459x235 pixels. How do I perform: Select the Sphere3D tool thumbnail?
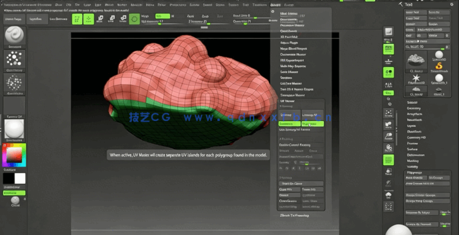pyautogui.click(x=438, y=56)
